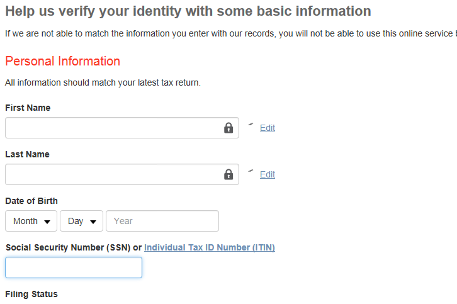
Task: Click the lock icon in First Name field
Action: 228,128
